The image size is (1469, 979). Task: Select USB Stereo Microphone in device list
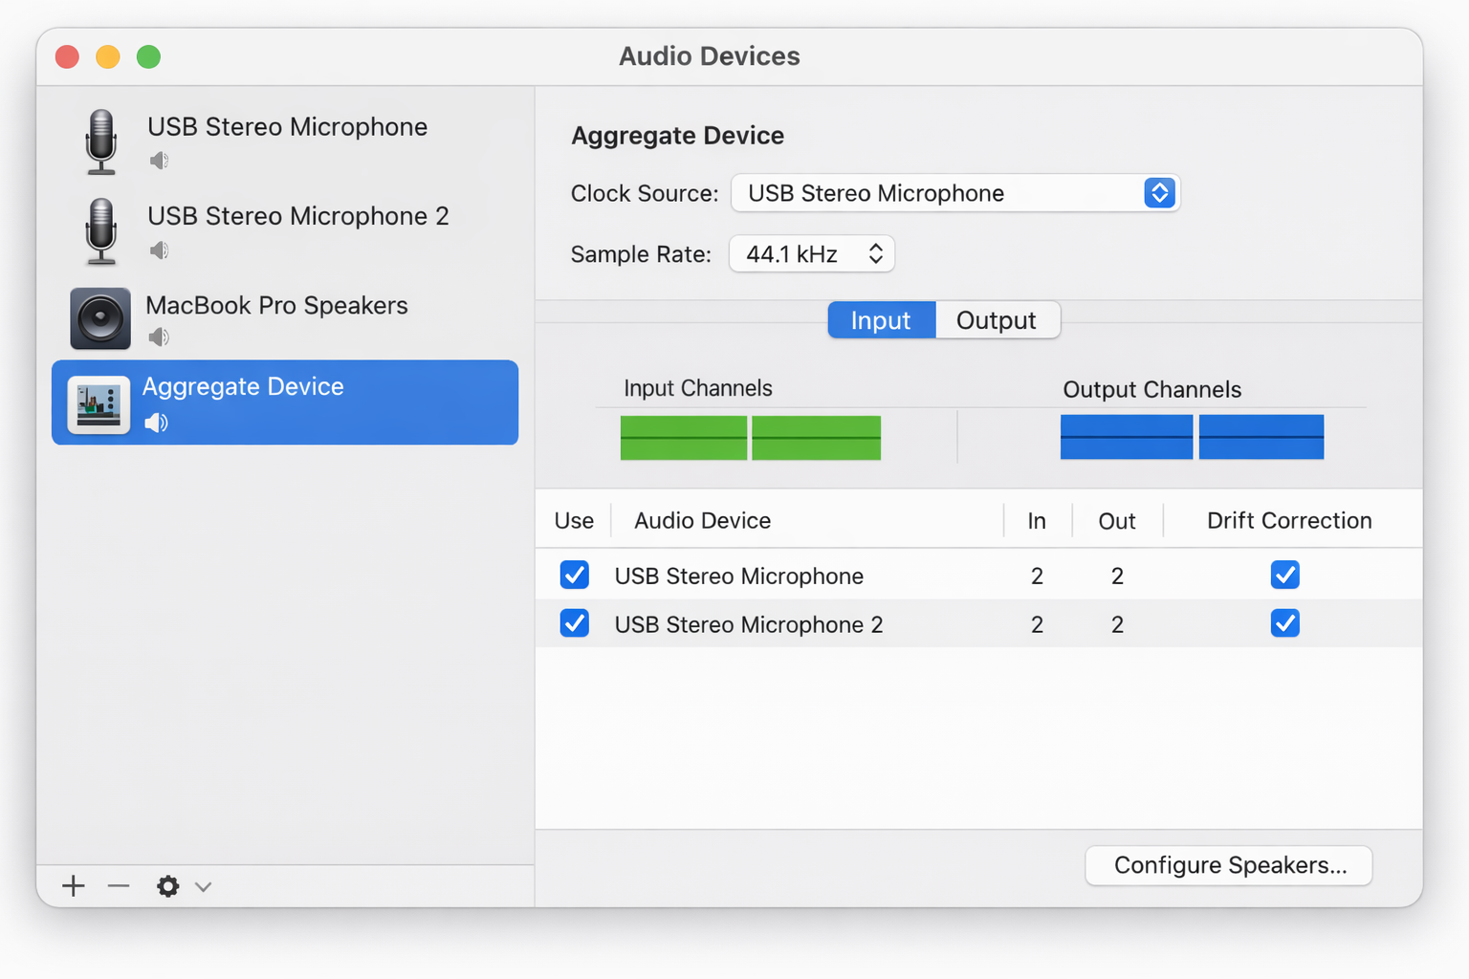tap(285, 141)
